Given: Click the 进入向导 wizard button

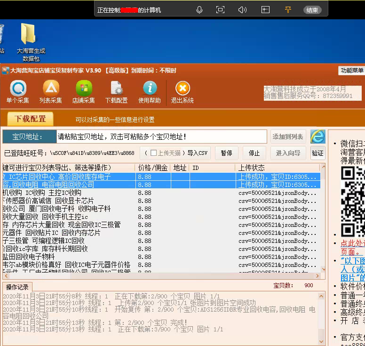Looking at the screenshot, I should click(x=288, y=153).
